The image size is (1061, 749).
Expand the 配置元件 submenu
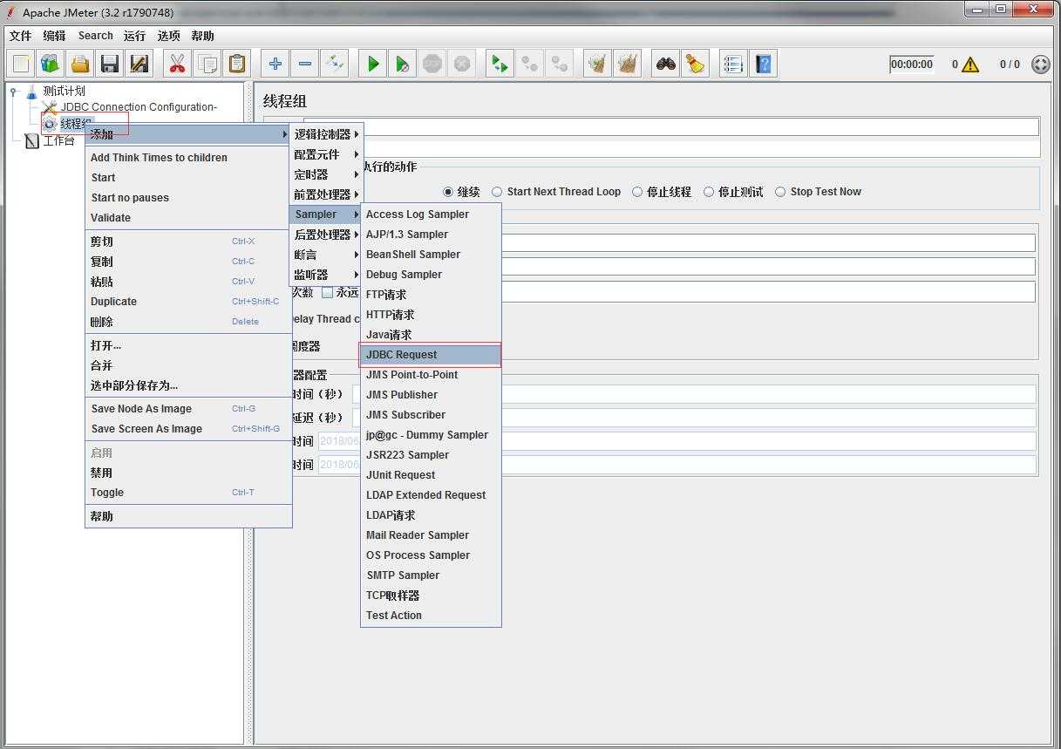click(x=326, y=154)
